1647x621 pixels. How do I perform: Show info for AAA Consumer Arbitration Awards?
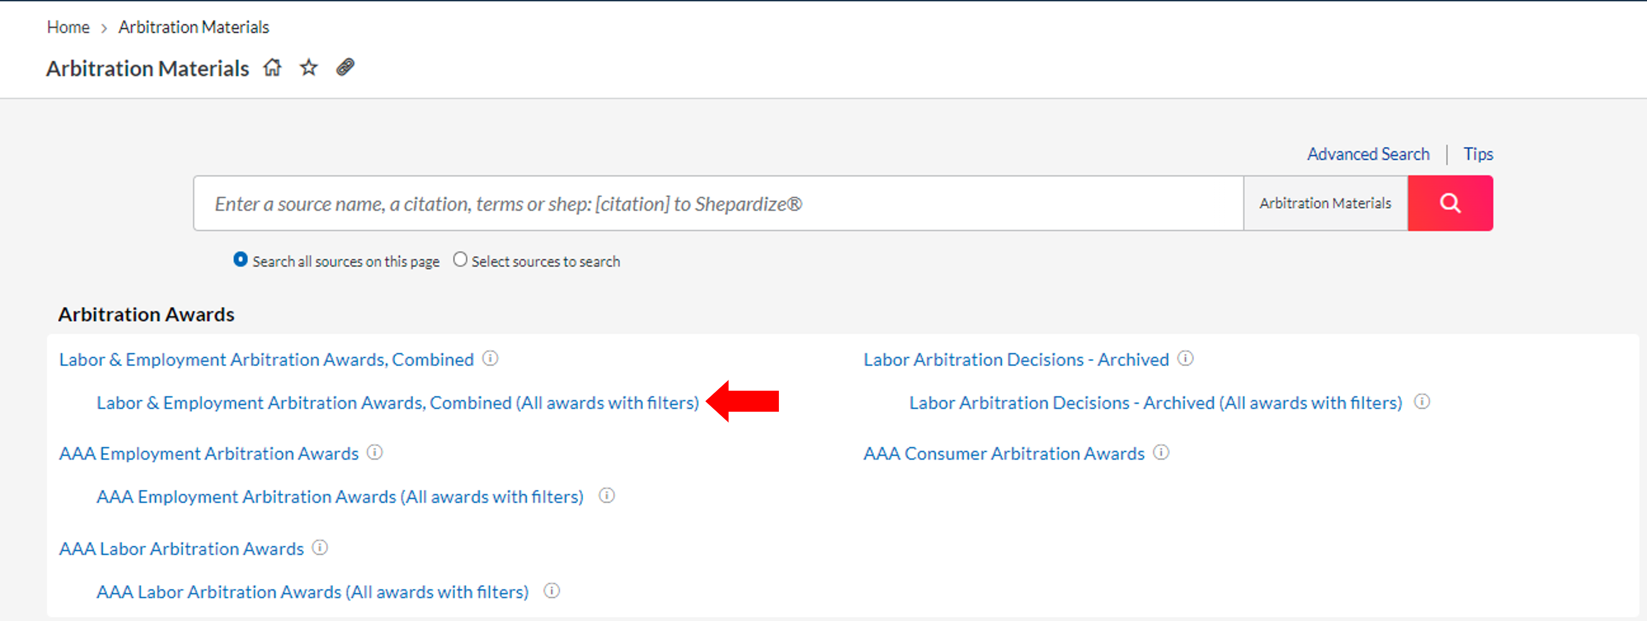pyautogui.click(x=1161, y=452)
